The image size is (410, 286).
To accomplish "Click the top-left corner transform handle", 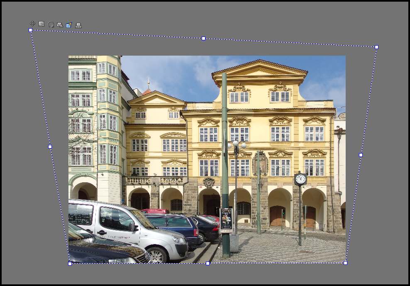I will click(x=30, y=30).
